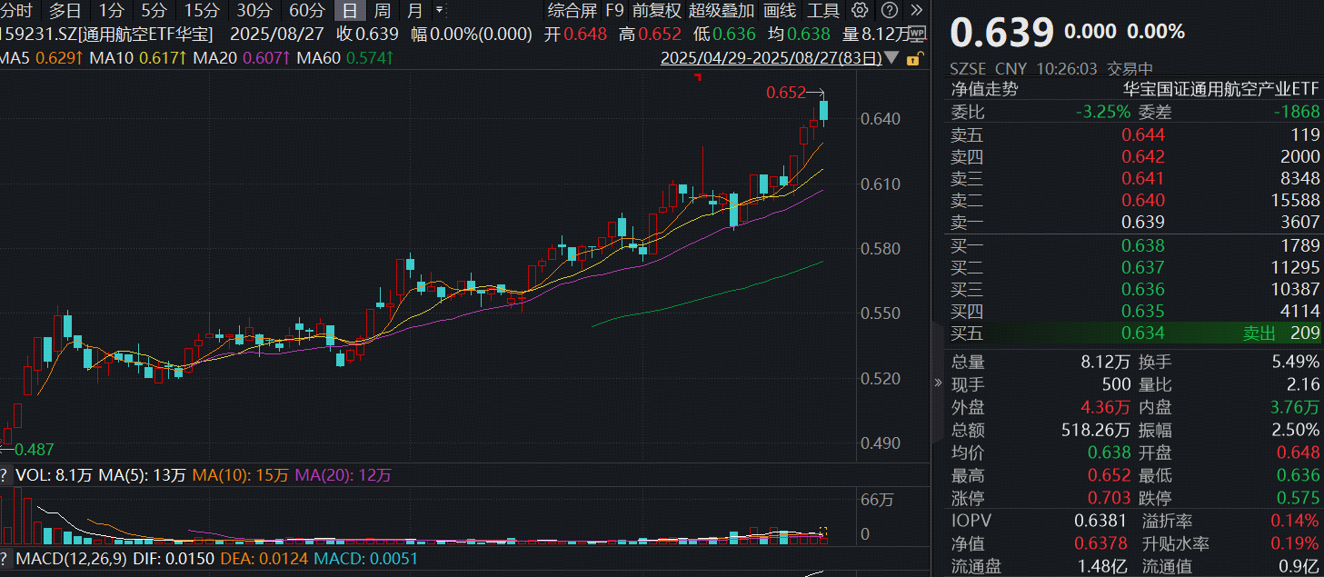Click the red 卖出 sell button
Screen dimensions: 1324x577
pos(1258,333)
